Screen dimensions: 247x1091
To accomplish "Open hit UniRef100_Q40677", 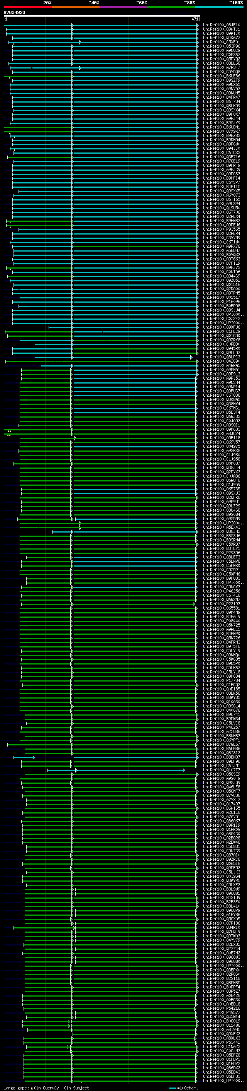I will 221,38.
